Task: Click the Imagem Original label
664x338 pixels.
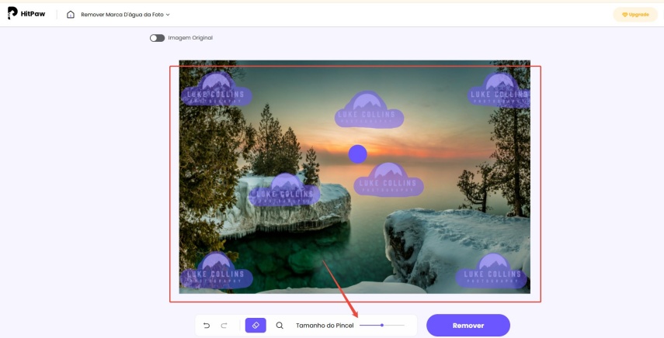Action: pos(190,38)
